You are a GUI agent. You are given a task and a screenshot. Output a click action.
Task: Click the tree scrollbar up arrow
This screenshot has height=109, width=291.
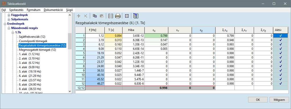pyautogui.click(x=70, y=15)
